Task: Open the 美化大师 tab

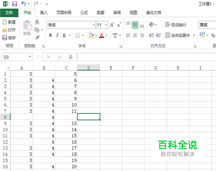Action: [x=154, y=13]
